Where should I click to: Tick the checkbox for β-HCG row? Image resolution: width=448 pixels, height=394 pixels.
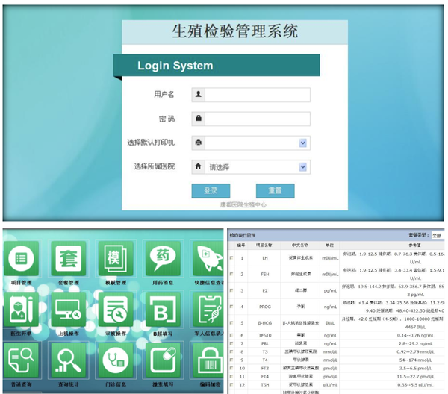pos(231,323)
